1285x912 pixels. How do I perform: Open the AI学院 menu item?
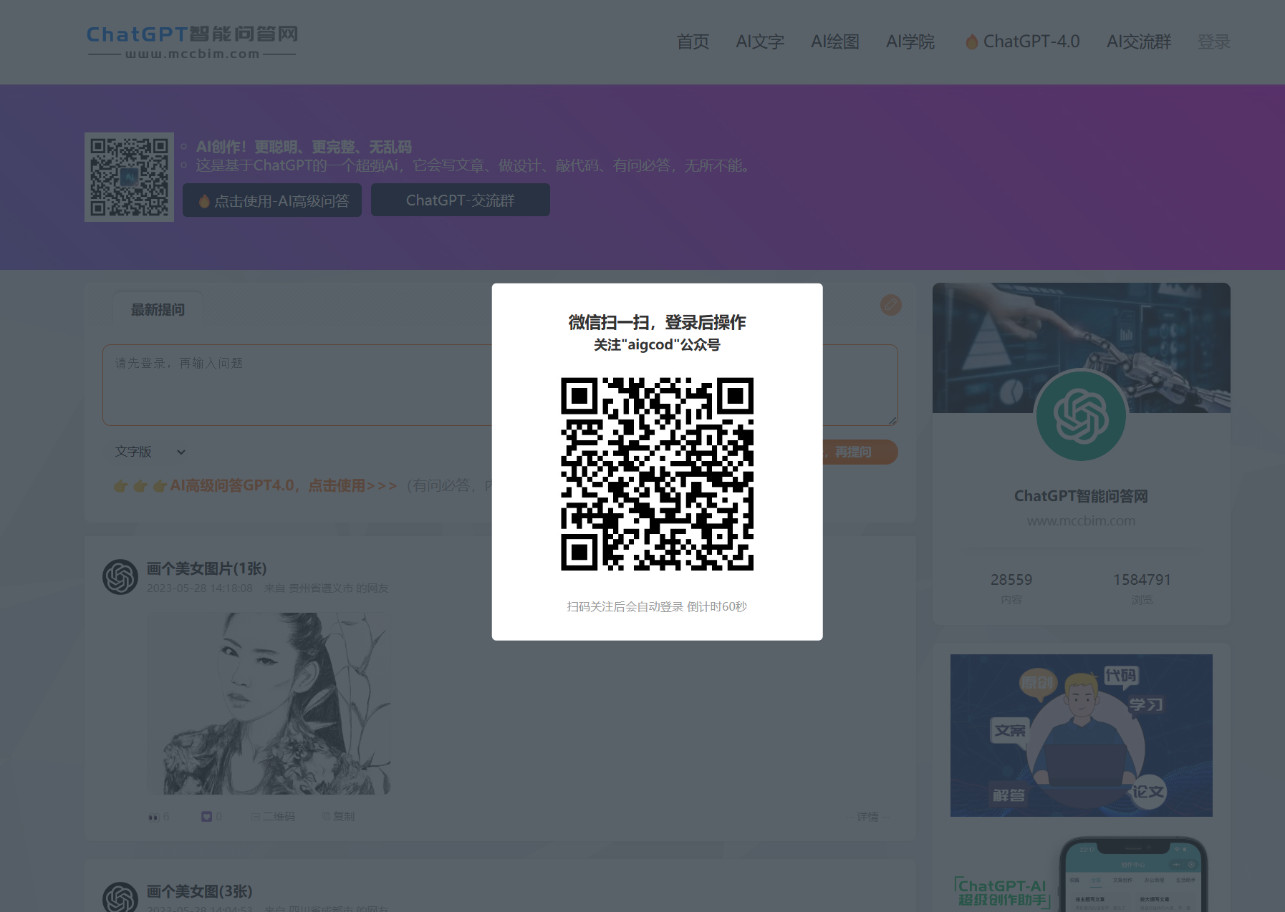(x=910, y=42)
